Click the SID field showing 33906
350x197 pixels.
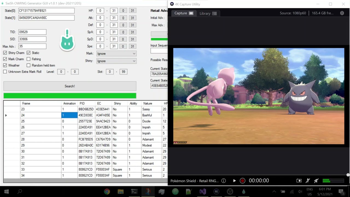click(x=32, y=39)
